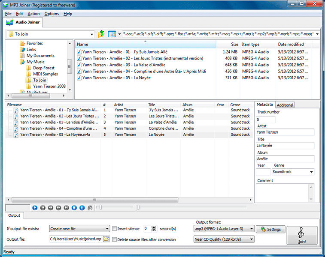Switch to the Metadata tab
The width and height of the screenshot is (325, 257).
265,105
